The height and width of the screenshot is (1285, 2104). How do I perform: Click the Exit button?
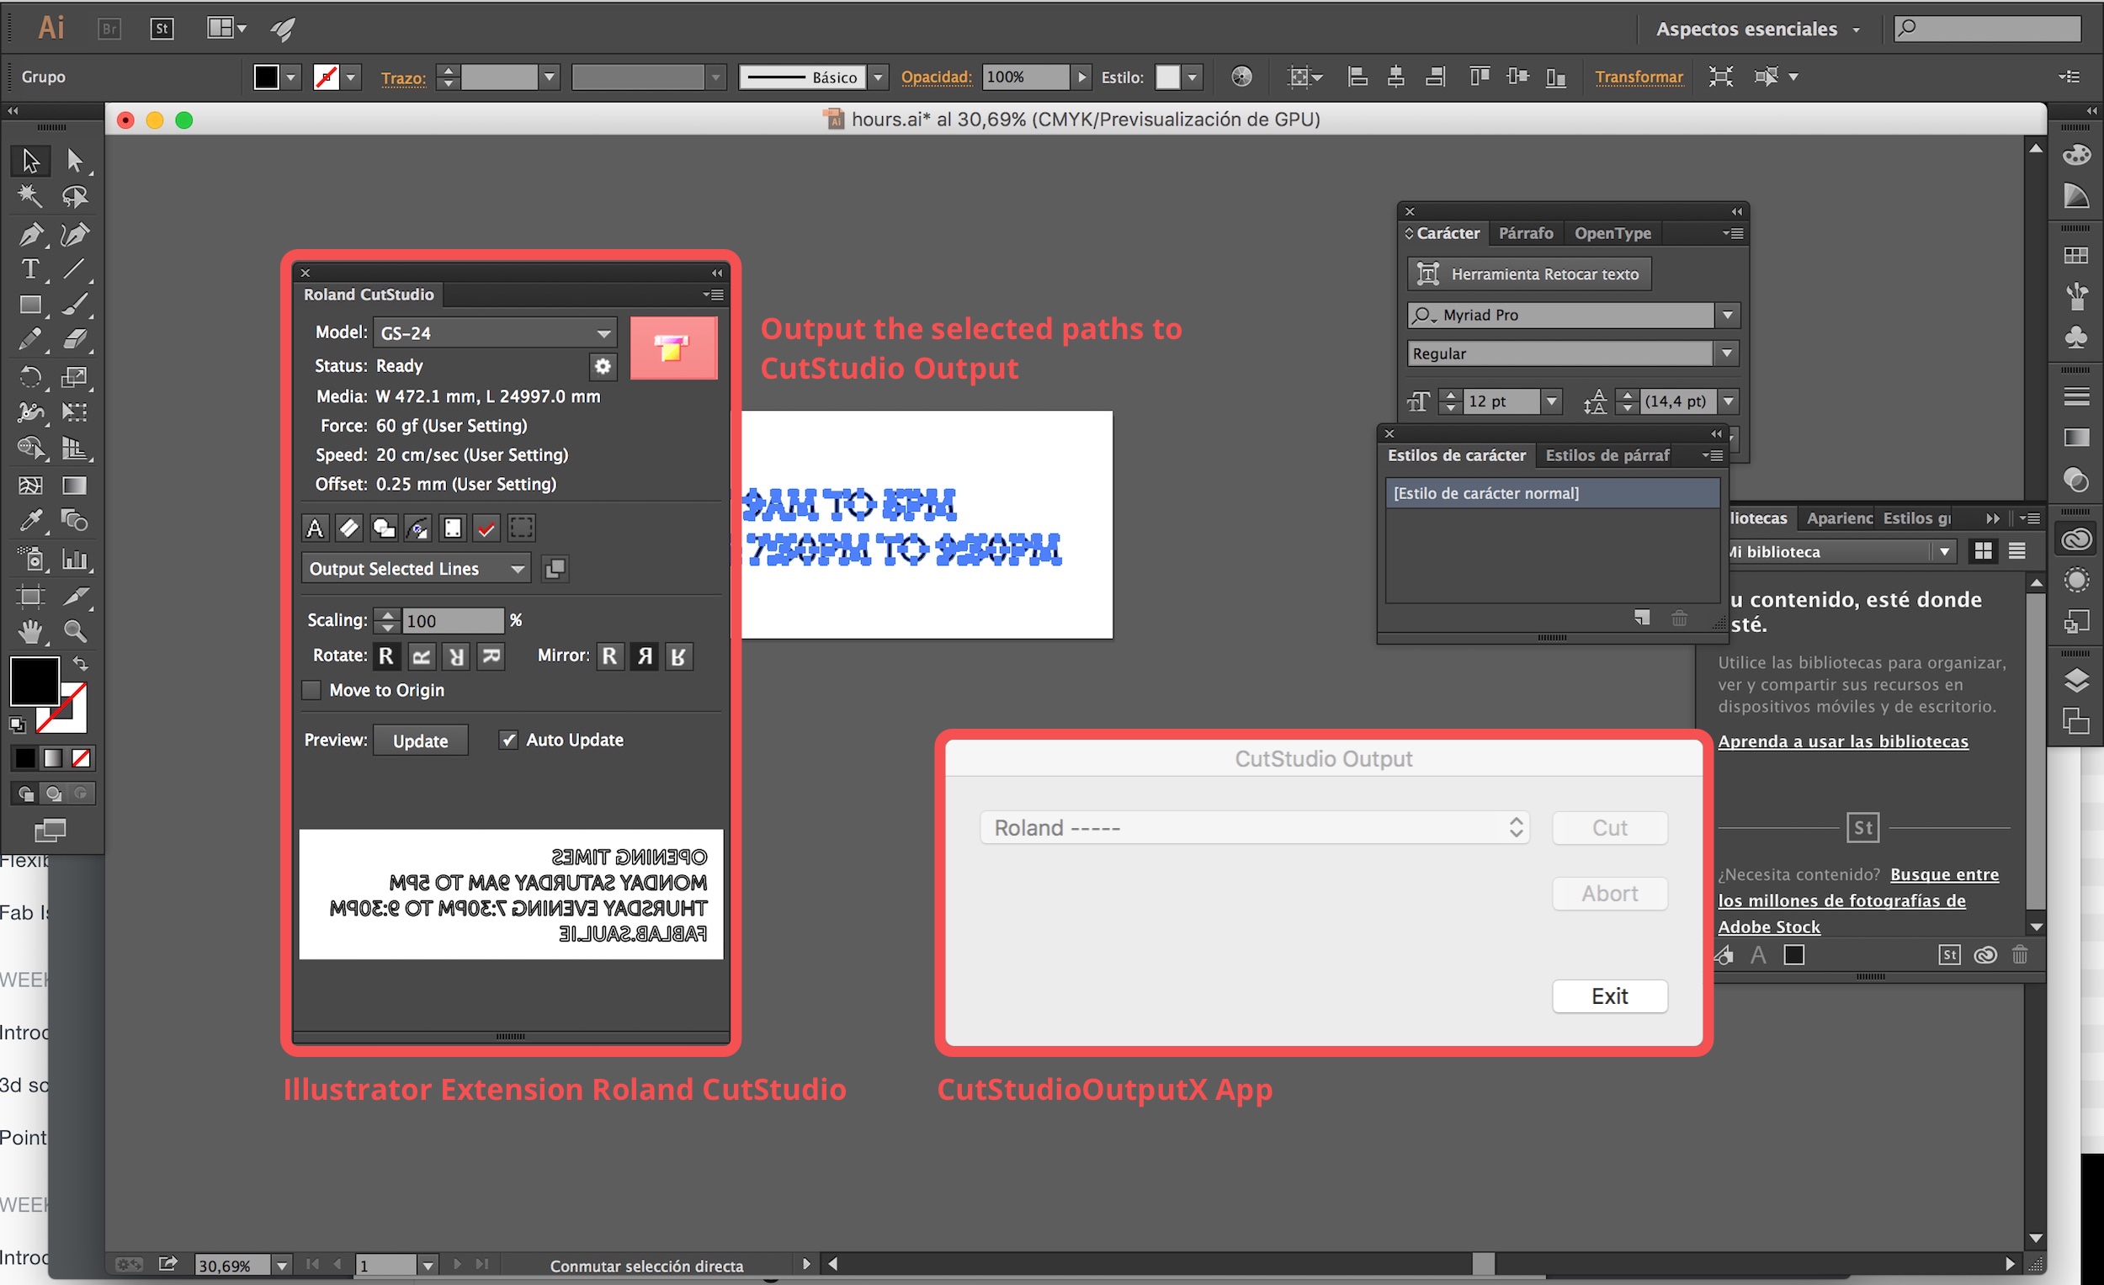pos(1610,996)
